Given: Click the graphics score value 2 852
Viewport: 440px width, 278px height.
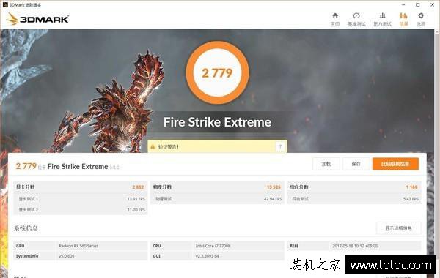Looking at the screenshot, I should (138, 187).
